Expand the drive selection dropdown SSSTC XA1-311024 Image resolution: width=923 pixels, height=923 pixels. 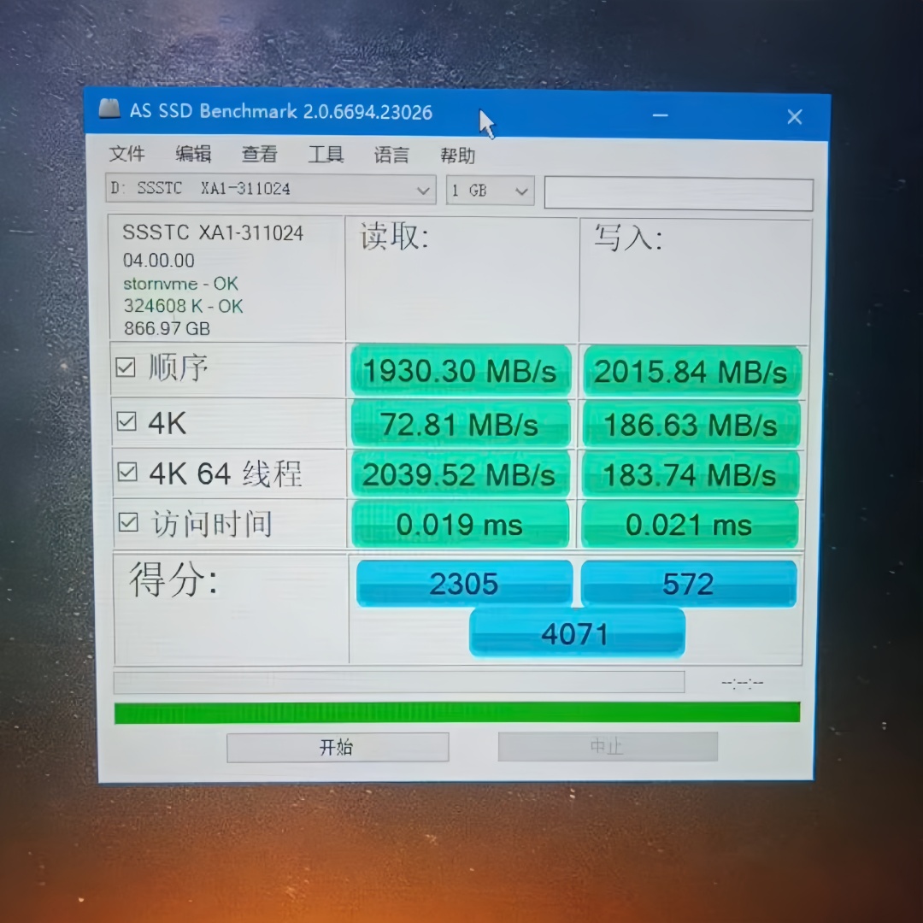click(271, 189)
